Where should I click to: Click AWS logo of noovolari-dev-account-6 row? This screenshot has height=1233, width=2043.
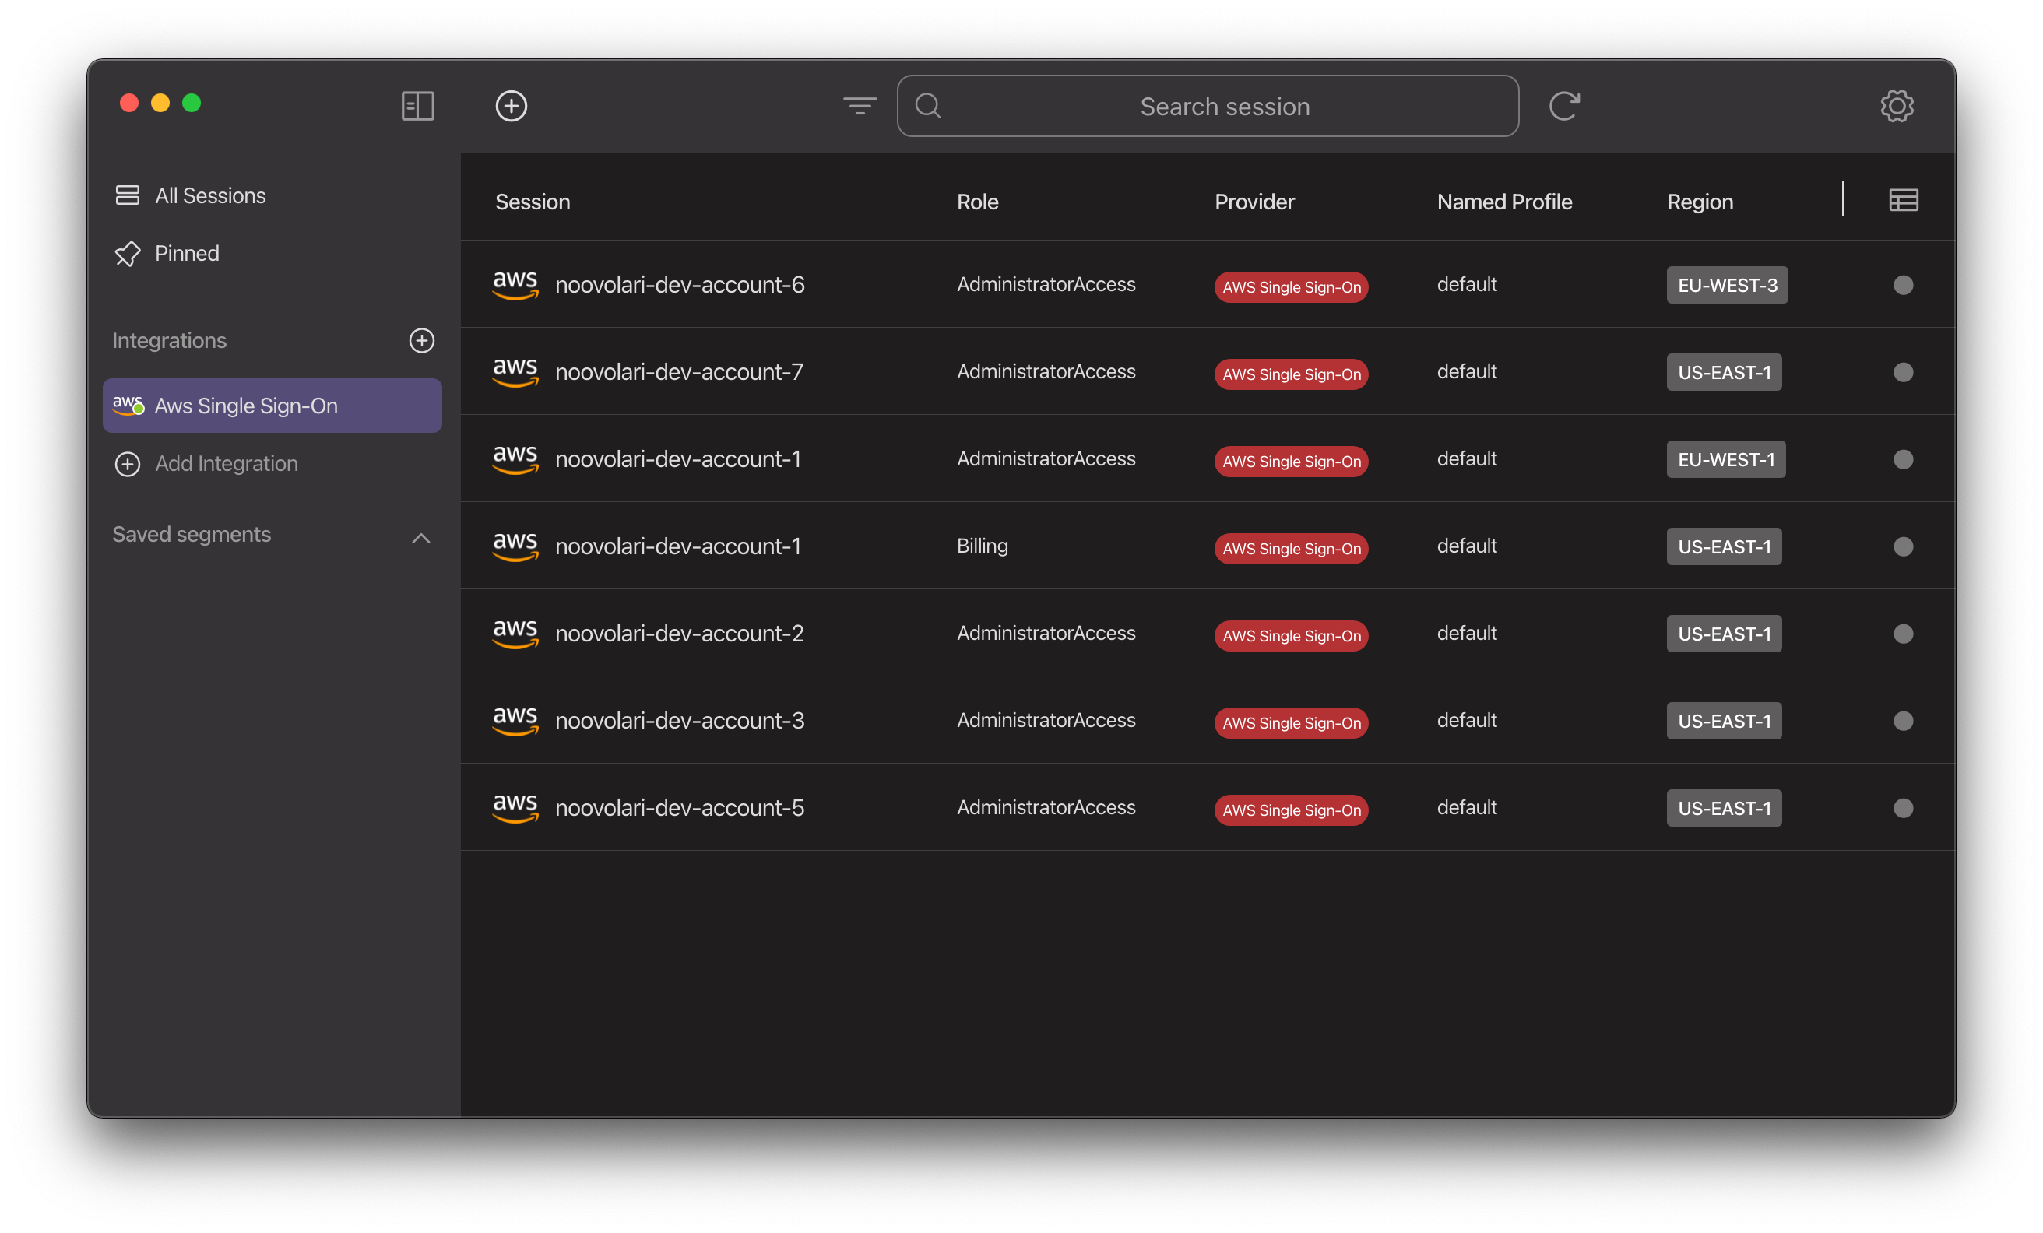point(515,284)
